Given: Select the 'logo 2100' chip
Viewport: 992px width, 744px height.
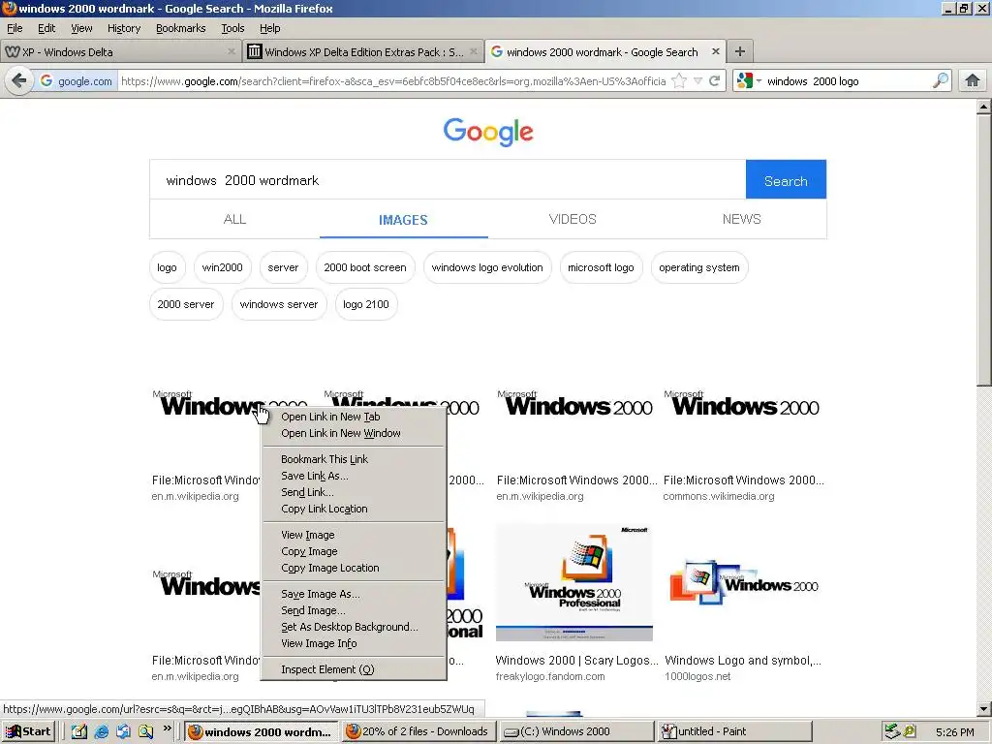Looking at the screenshot, I should coord(365,304).
